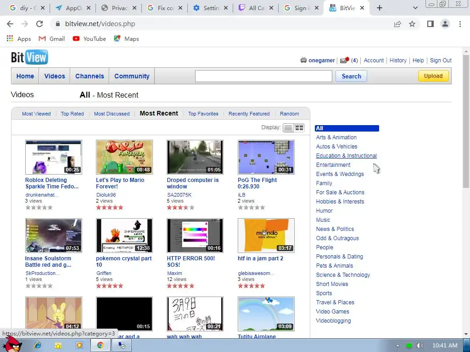Open onegamer profile link
This screenshot has height=352, width=470.
coord(322,60)
